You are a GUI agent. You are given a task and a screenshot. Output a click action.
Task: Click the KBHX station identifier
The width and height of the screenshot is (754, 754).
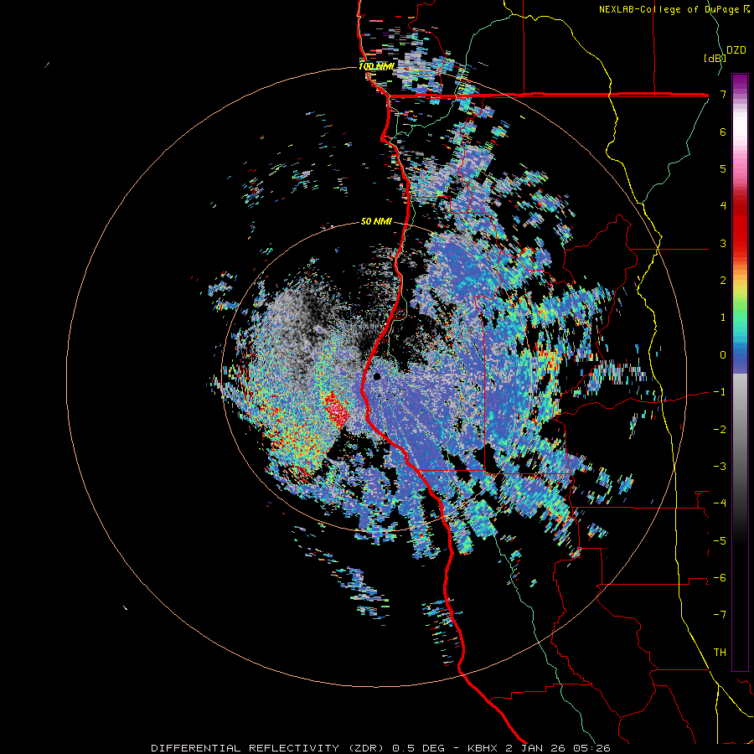point(483,748)
